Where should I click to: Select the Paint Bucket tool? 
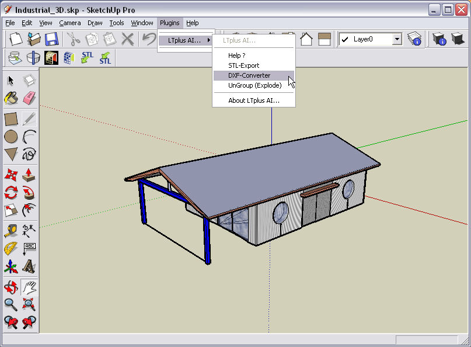click(11, 98)
